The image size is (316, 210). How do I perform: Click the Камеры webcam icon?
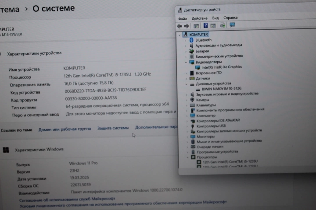[192, 100]
